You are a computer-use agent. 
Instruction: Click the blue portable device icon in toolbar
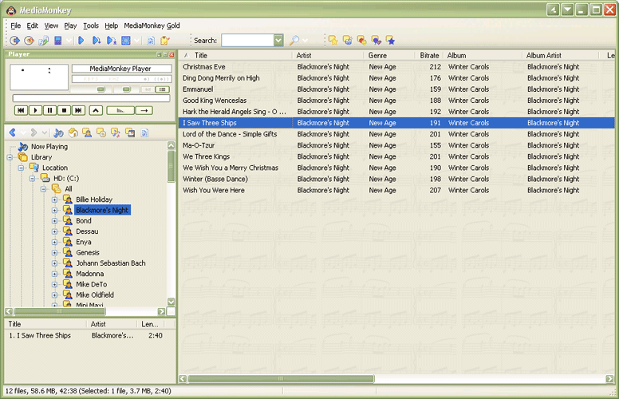[x=58, y=40]
